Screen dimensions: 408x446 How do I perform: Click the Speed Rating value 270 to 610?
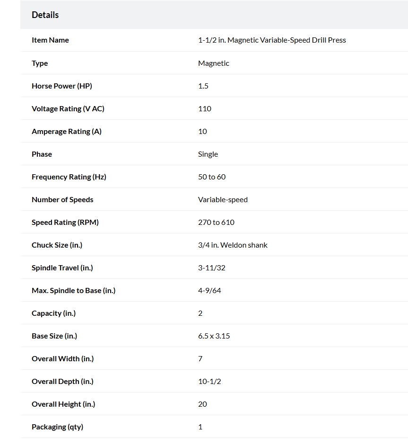[x=217, y=223]
